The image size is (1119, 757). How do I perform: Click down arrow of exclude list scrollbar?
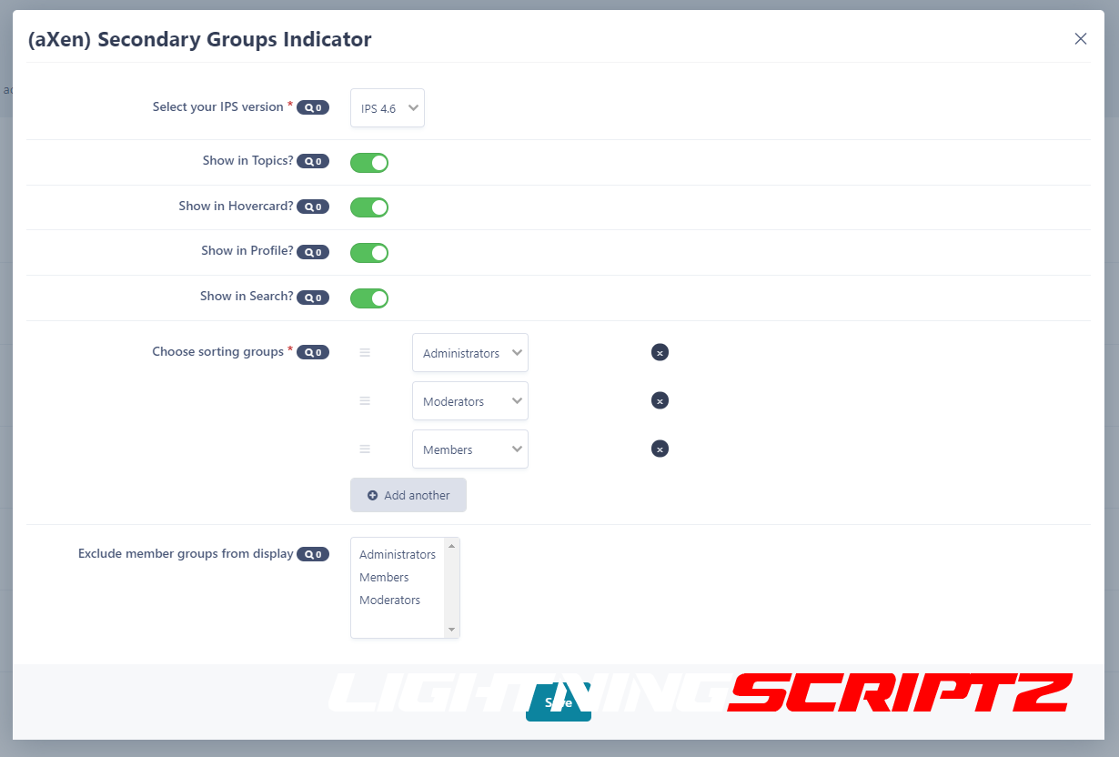click(451, 630)
